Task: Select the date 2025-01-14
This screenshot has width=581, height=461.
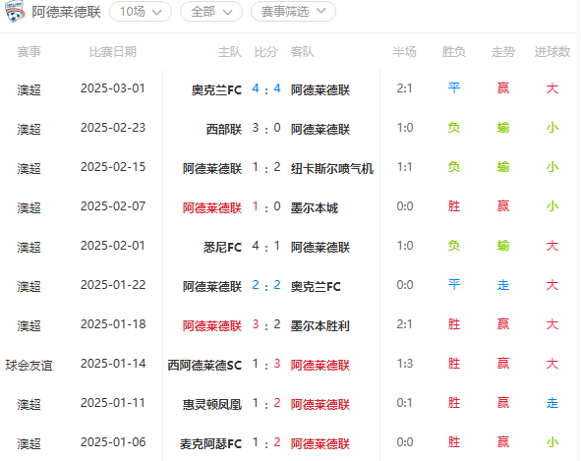Action: pyautogui.click(x=113, y=364)
